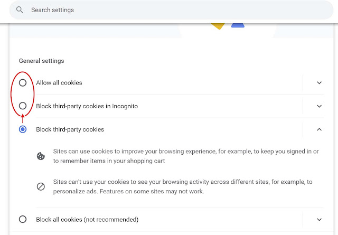Click the Block third-party cookies in Incognito label

(x=87, y=106)
